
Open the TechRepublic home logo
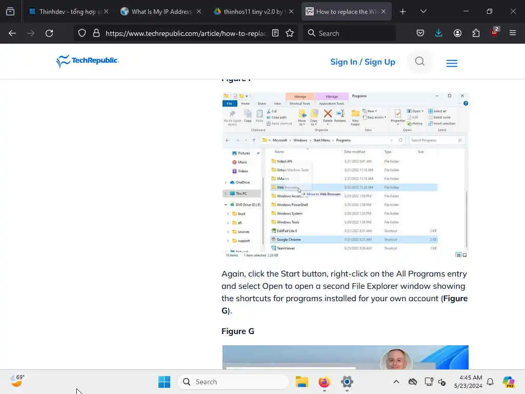coord(88,61)
